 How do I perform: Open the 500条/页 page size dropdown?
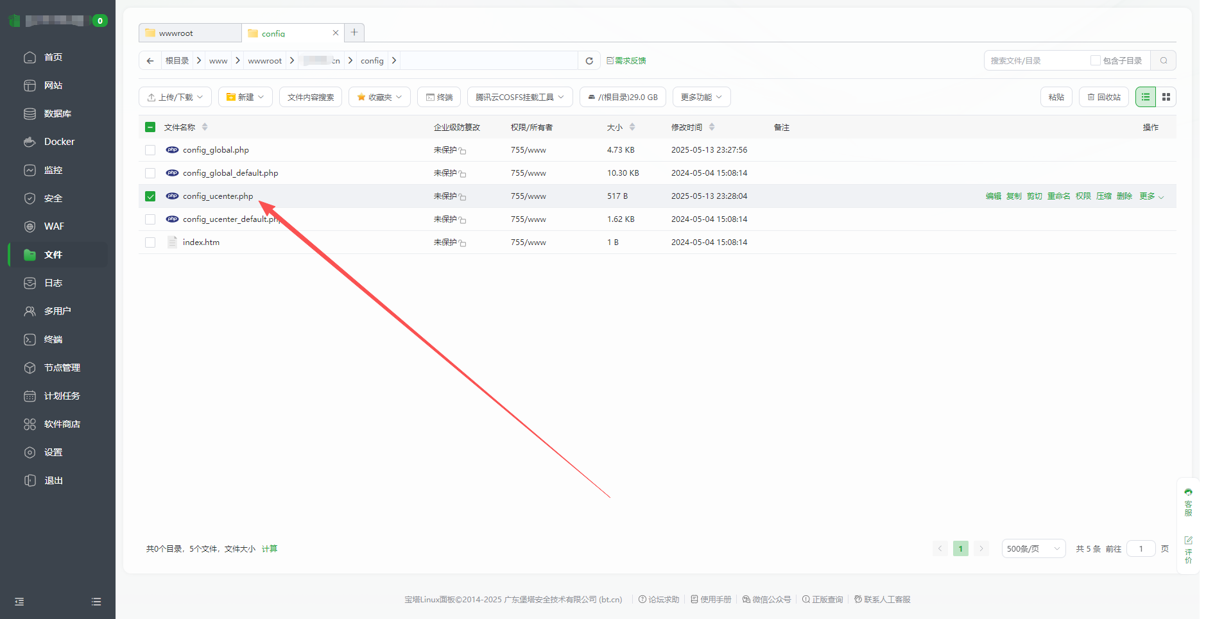click(x=1033, y=549)
